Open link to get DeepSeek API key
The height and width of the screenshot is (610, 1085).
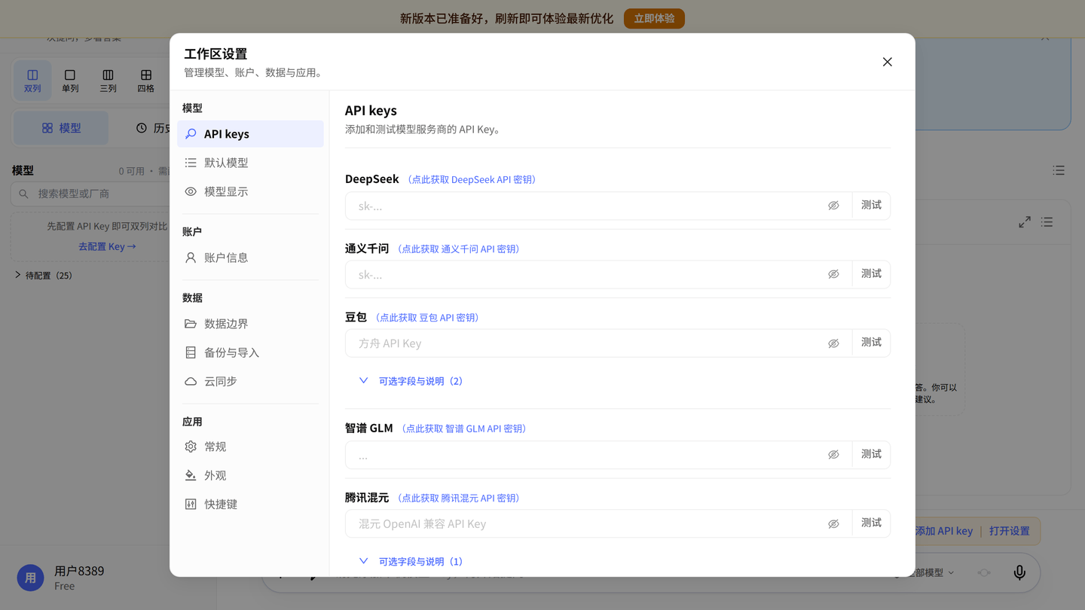point(472,179)
